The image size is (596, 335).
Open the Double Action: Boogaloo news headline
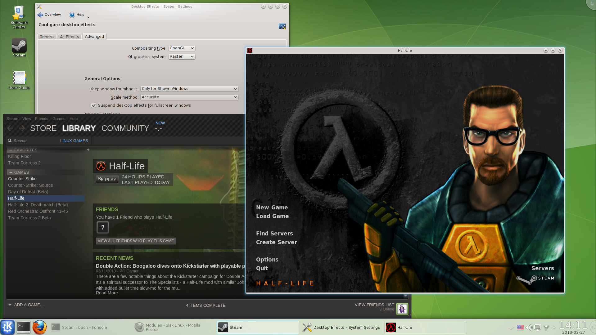point(170,266)
